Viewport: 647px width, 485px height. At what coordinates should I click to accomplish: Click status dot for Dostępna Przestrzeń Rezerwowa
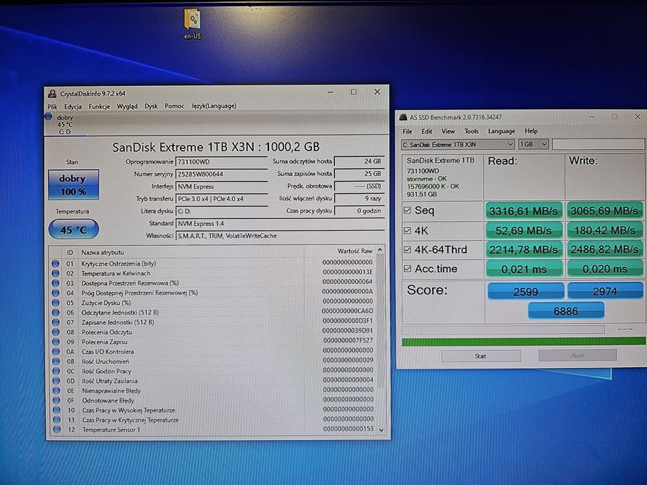pyautogui.click(x=55, y=283)
